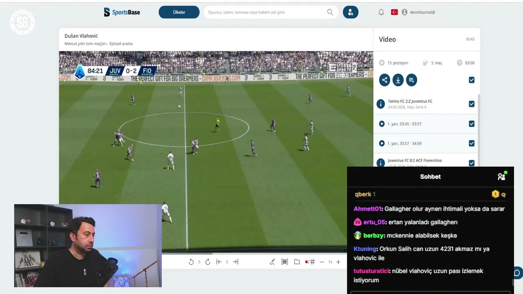Toggle the red dot grid marker tool
523x294 pixels.
click(x=310, y=262)
